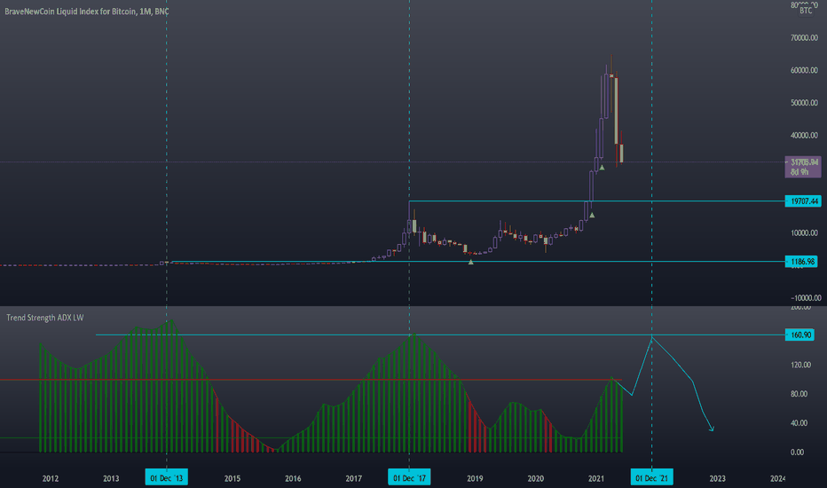
Task: Select the 01 Dec '13 date marker
Action: click(x=166, y=478)
